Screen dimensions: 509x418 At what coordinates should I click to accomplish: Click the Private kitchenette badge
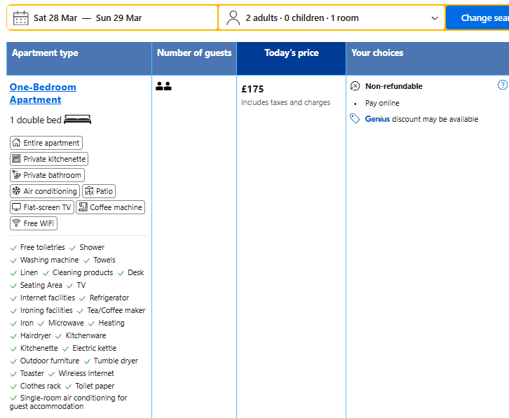tap(49, 159)
